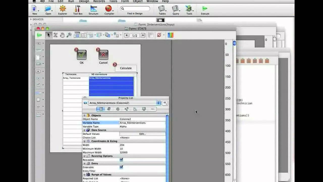Toggle the Enterable checkbox
The image size is (323, 182).
coord(121,167)
